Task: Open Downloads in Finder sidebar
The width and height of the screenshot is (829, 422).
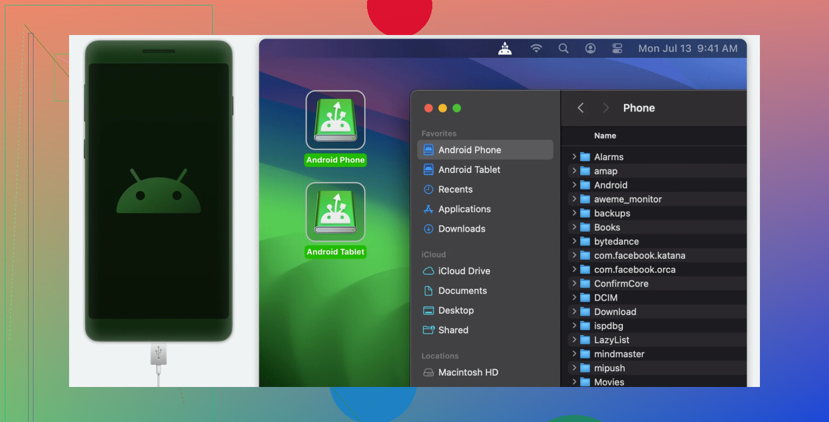Action: coord(485,229)
